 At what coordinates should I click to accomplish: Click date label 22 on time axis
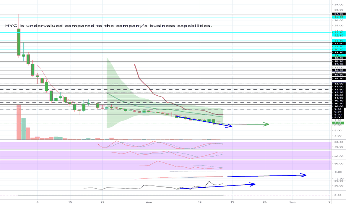click(102, 202)
